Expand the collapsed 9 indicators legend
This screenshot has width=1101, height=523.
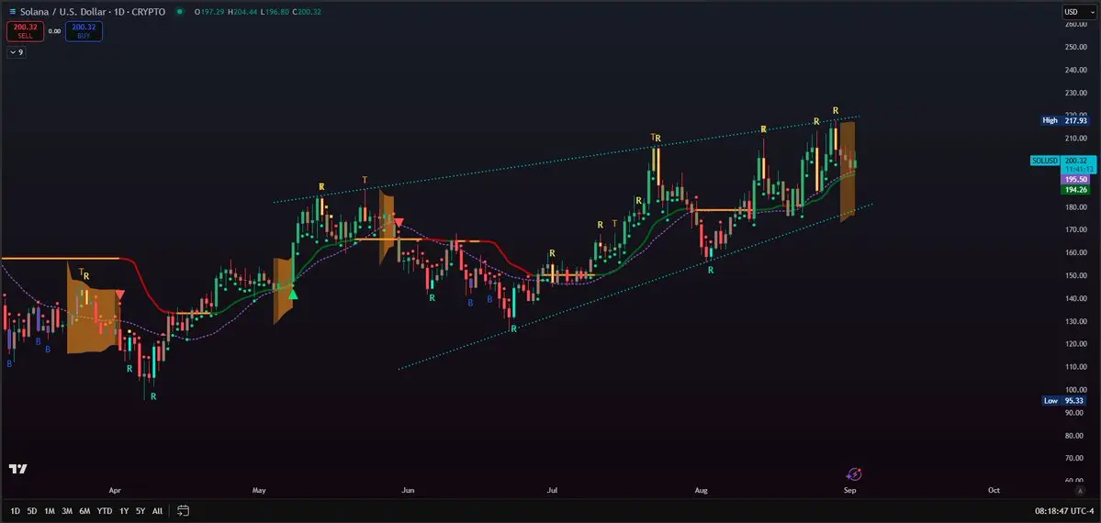pyautogui.click(x=17, y=52)
